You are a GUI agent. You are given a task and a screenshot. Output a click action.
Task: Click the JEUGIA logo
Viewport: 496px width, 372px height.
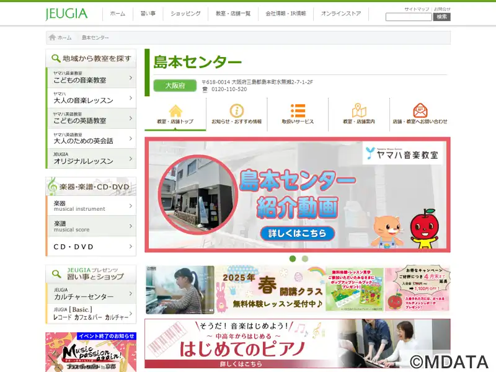click(66, 14)
